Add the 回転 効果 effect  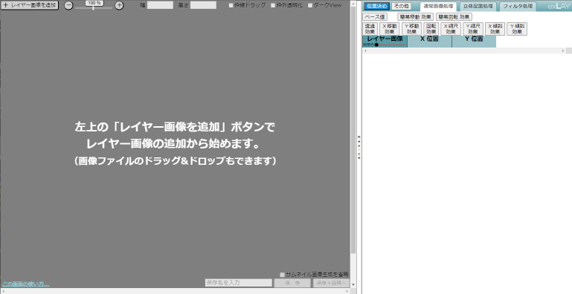pyautogui.click(x=431, y=29)
